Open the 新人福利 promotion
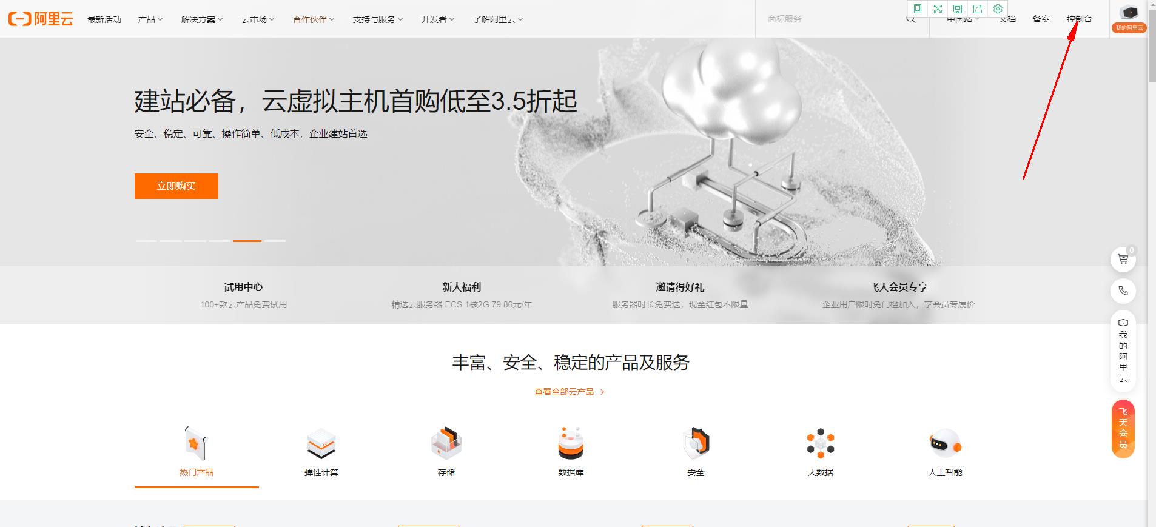 coord(462,295)
